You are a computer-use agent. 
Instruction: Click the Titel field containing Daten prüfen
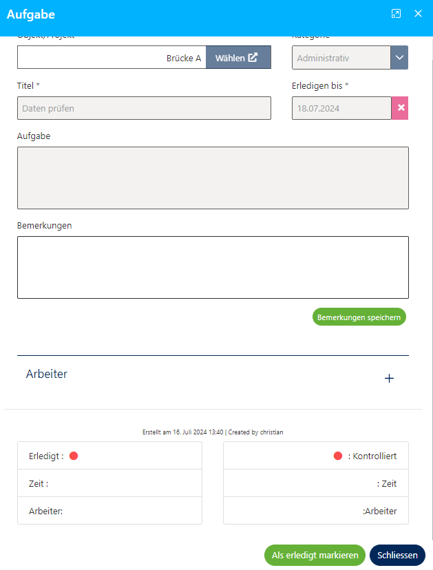pos(144,108)
